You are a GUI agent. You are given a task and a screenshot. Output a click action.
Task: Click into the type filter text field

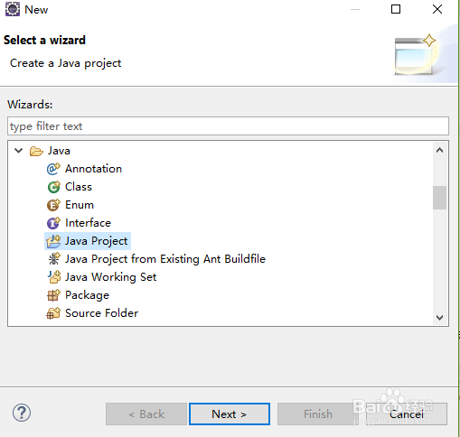tap(228, 126)
